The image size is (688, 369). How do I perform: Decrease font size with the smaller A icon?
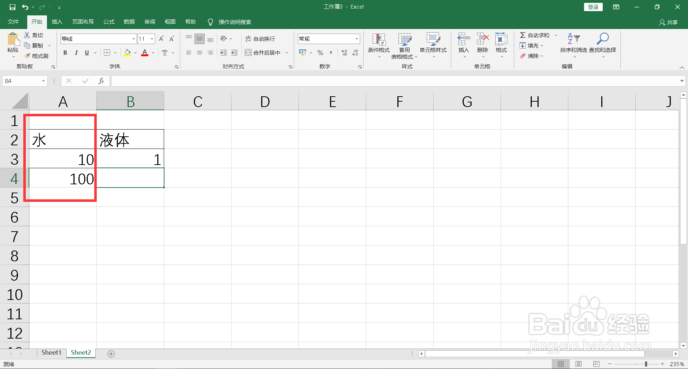pyautogui.click(x=172, y=39)
